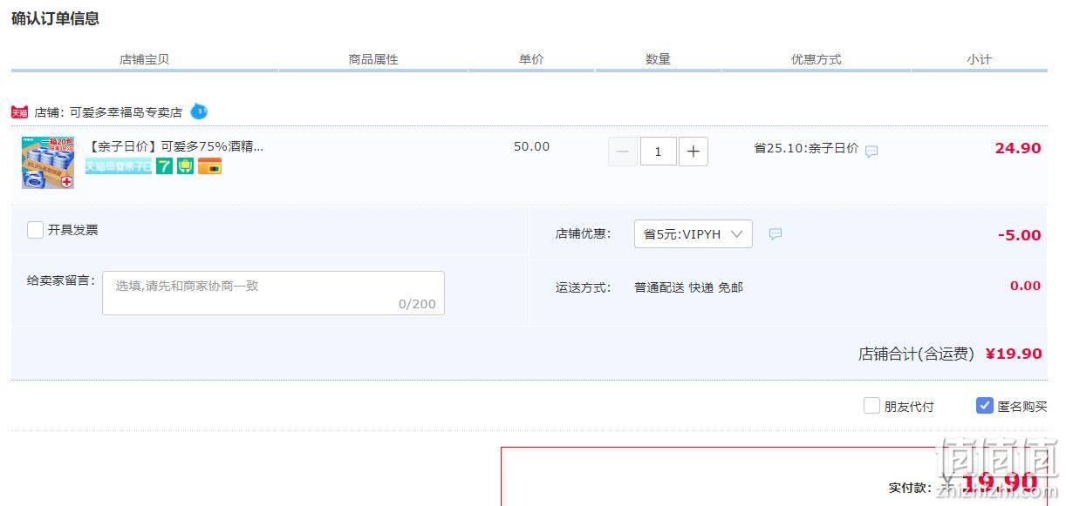The image size is (1066, 506).
Task: Click the 普通配送 快递 免邮 shipping text
Action: click(x=688, y=287)
